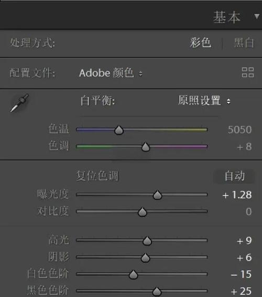Open the profile browser grid icon

248,72
